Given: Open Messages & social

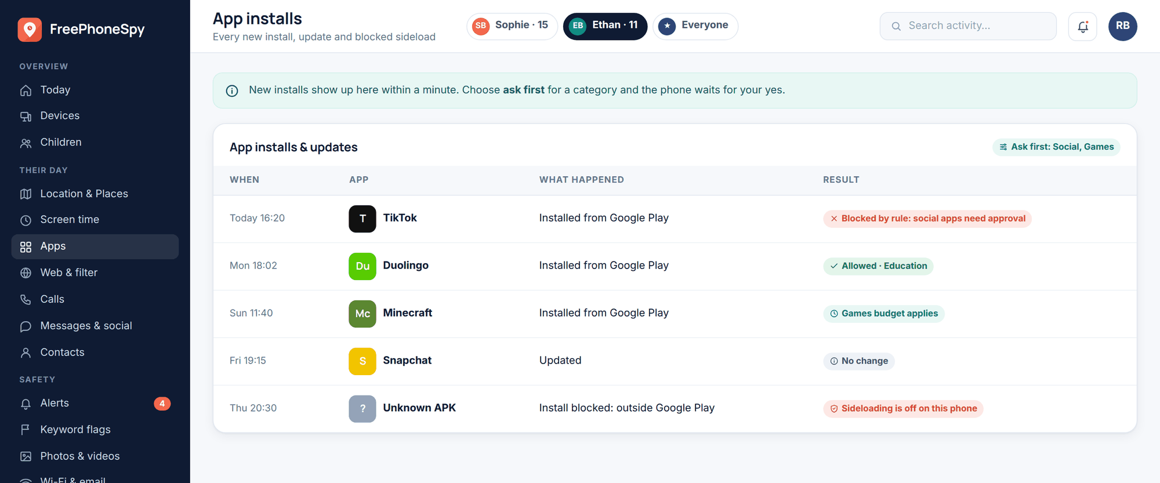Looking at the screenshot, I should click(x=95, y=326).
